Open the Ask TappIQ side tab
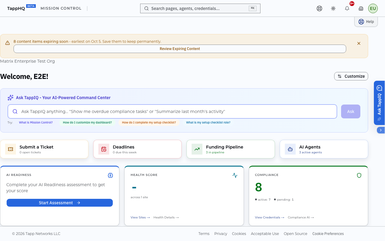This screenshot has height=241, width=385. pos(379,103)
